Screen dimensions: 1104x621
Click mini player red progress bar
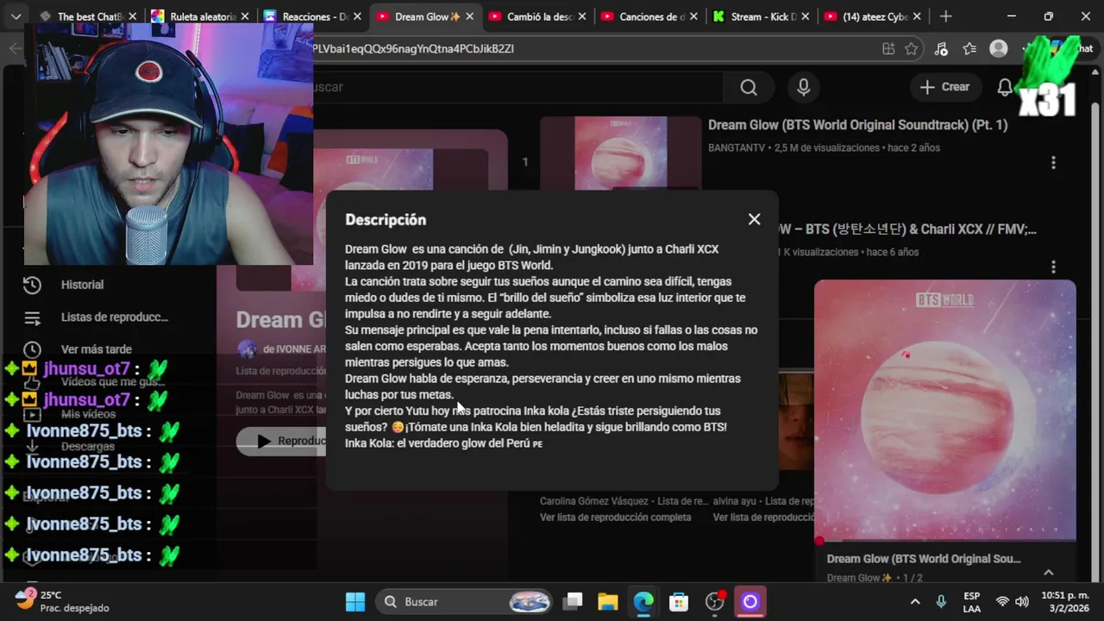pos(945,542)
